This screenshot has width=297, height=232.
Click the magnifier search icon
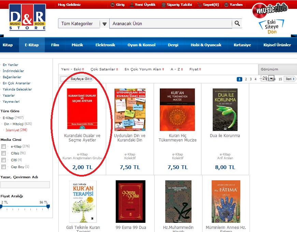coord(237,23)
